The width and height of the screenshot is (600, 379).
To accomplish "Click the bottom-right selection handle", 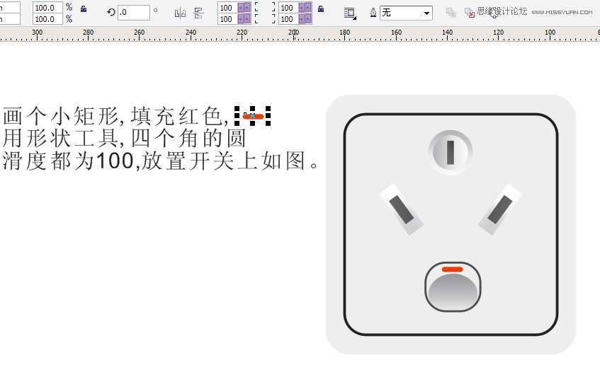I will (x=268, y=123).
